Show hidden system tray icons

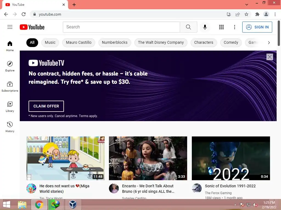[x=235, y=205]
